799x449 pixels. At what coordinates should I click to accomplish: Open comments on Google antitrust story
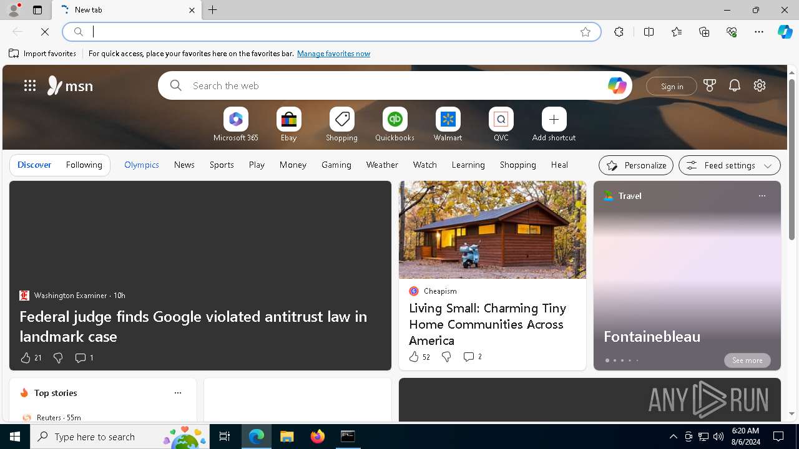click(x=84, y=358)
